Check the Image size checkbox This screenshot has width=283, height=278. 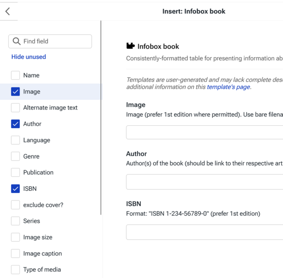pyautogui.click(x=15, y=237)
